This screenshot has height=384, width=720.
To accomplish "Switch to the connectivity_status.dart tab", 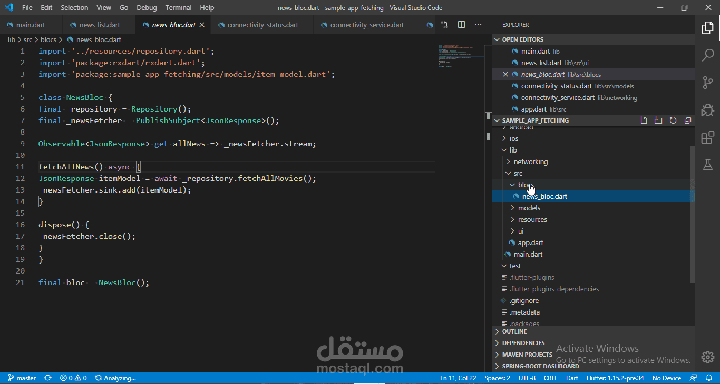I will click(262, 25).
